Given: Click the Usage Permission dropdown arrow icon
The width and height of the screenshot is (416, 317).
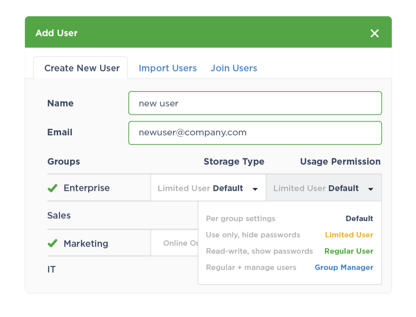Looking at the screenshot, I should (370, 189).
